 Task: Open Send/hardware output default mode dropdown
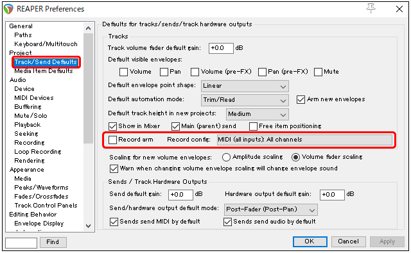(x=271, y=209)
